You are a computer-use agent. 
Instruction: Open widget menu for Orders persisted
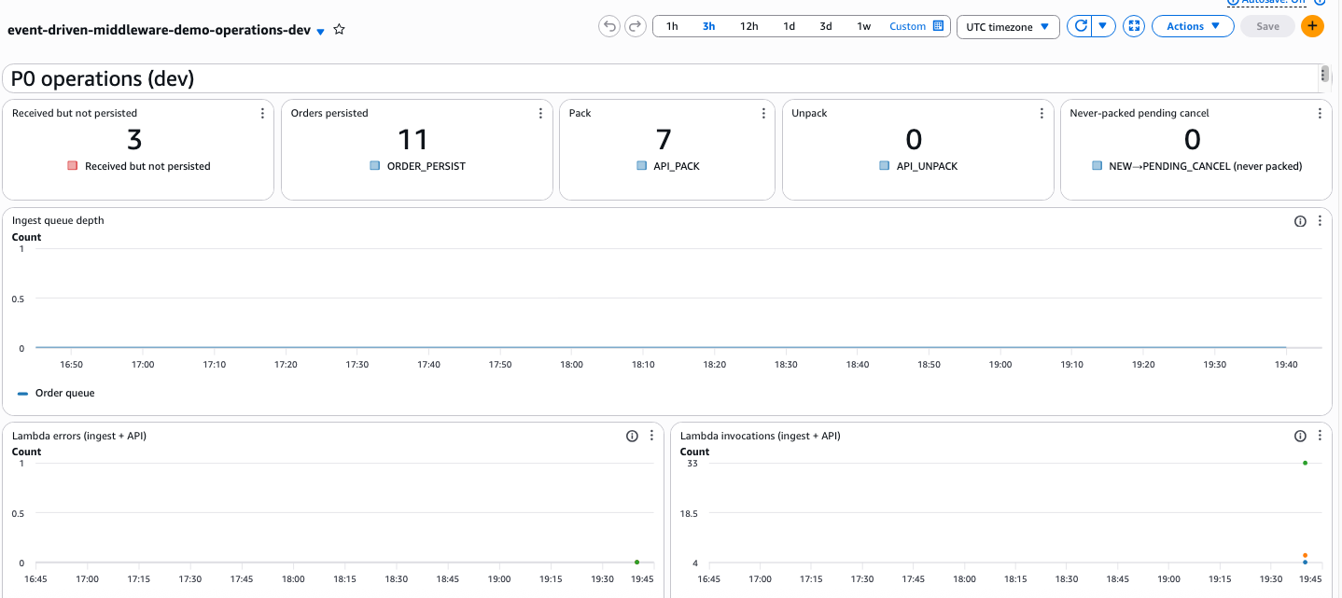click(541, 113)
